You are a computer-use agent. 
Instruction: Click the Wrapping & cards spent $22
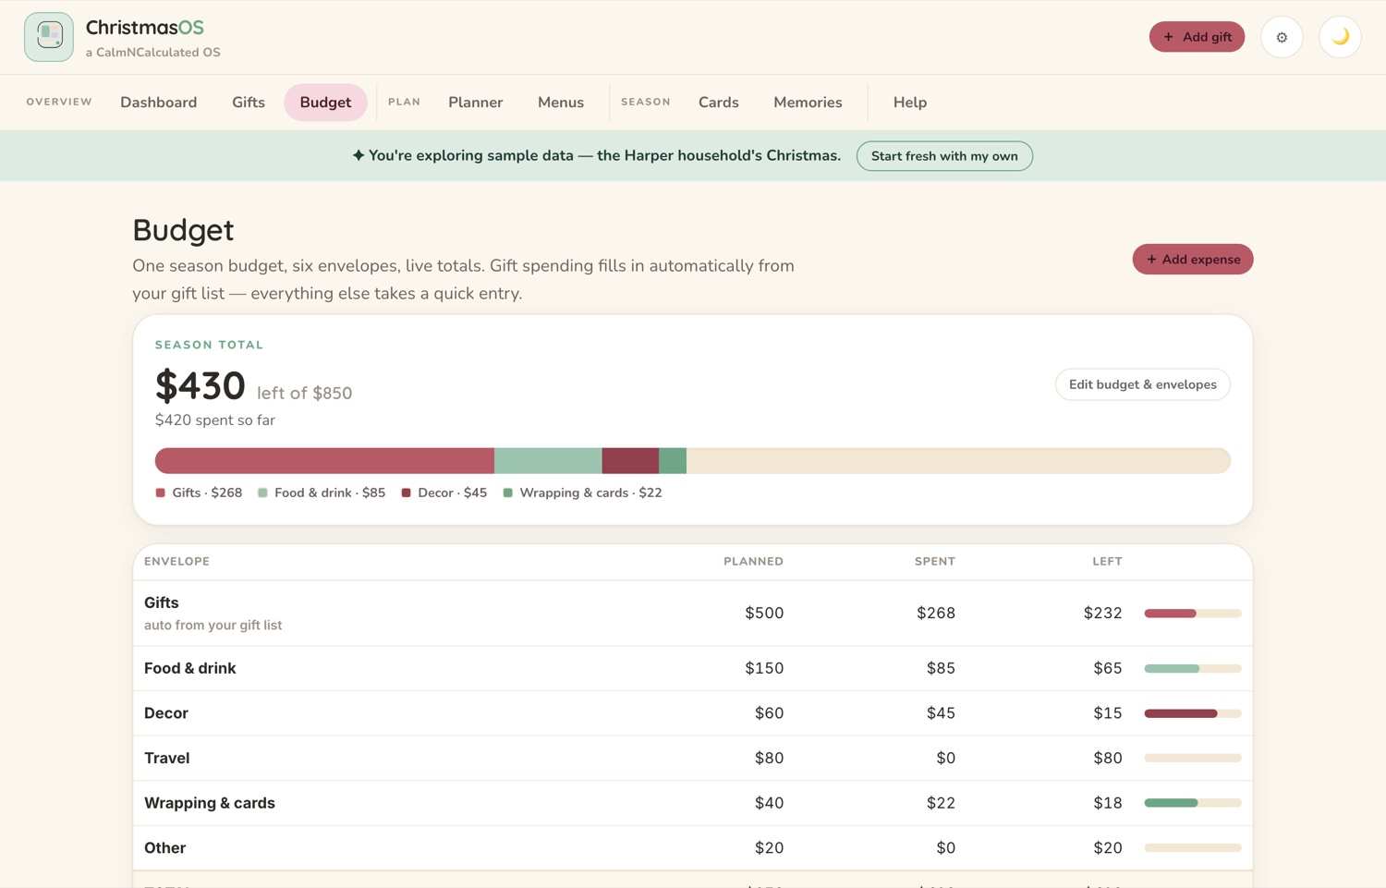tap(941, 803)
